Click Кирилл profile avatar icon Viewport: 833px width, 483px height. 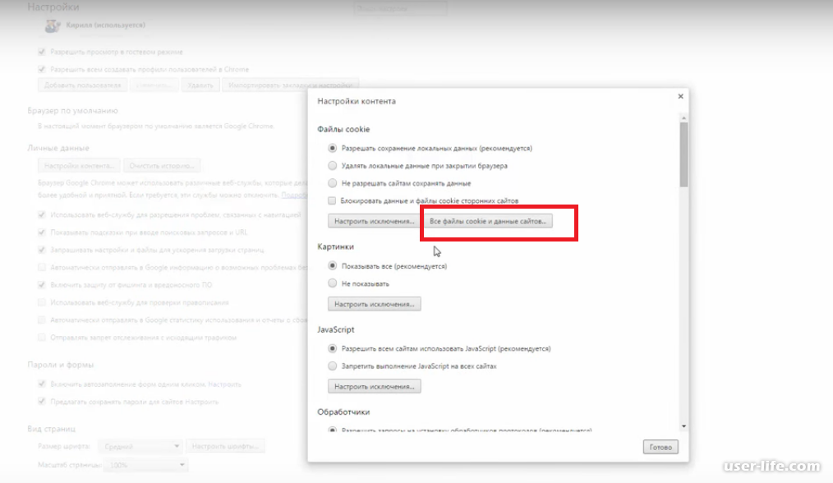click(x=52, y=25)
